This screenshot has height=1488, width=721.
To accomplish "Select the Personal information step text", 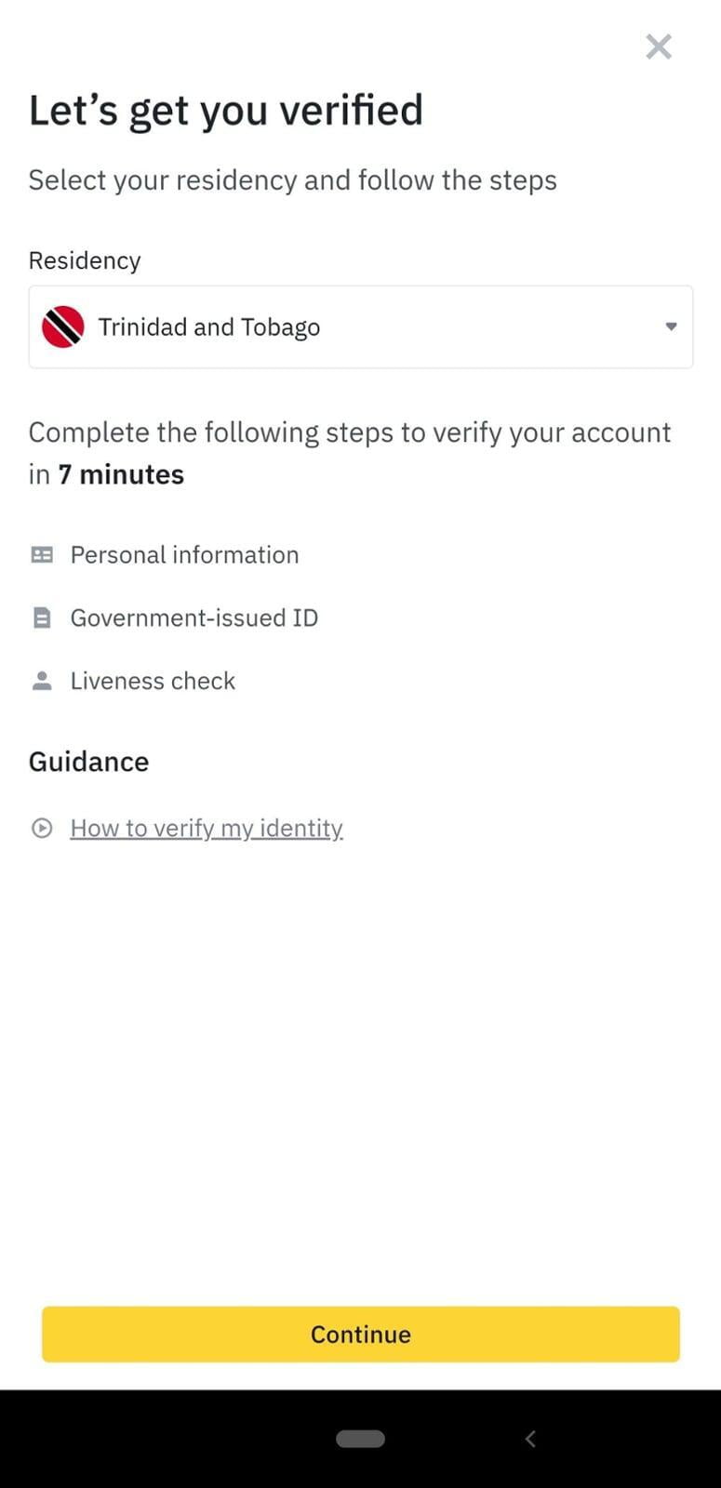I will 184,555.
